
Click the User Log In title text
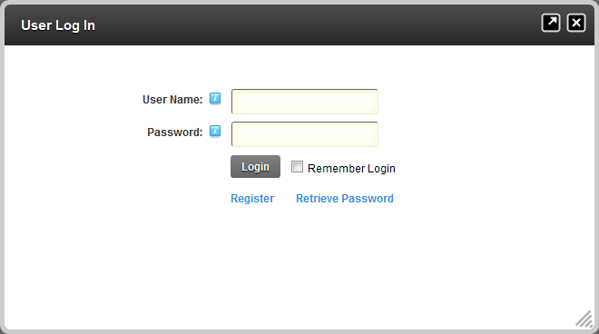58,25
